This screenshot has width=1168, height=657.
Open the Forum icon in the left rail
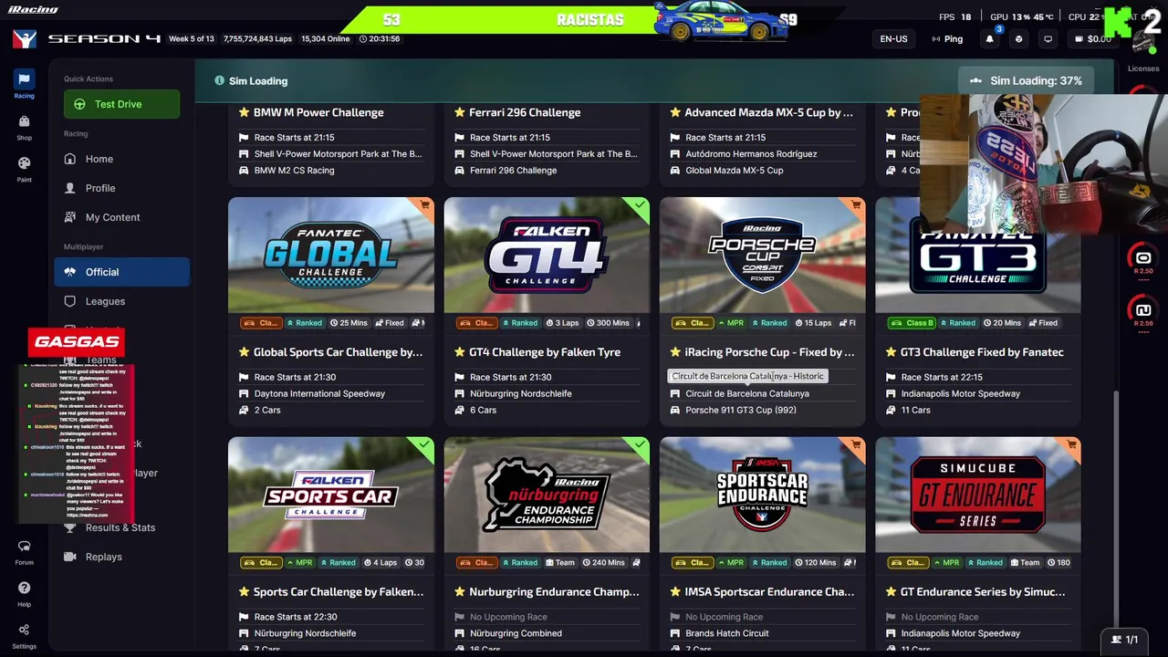(24, 551)
